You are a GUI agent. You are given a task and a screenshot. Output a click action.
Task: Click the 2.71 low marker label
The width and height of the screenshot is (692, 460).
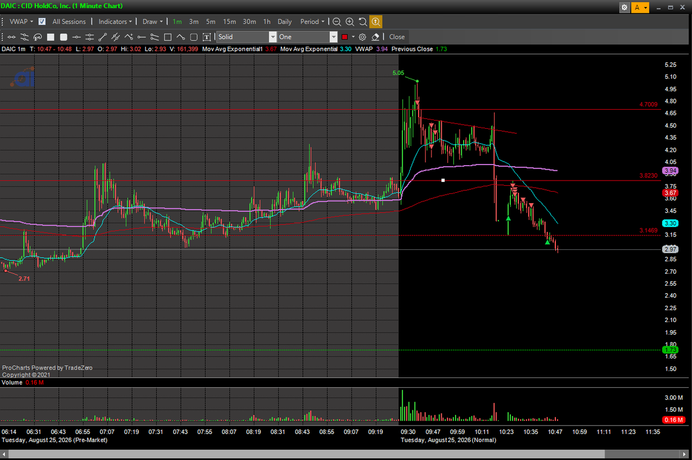(x=24, y=279)
